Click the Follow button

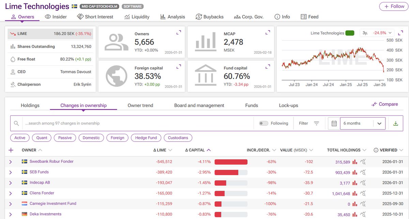click(x=394, y=6)
